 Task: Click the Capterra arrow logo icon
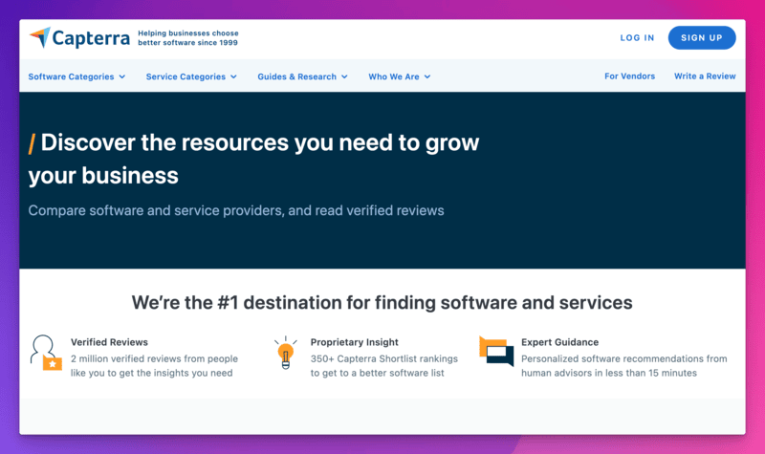point(40,37)
